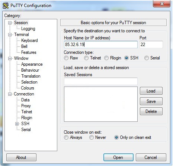The image size is (173, 166).
Task: Click the Port number field
Action: point(151,45)
